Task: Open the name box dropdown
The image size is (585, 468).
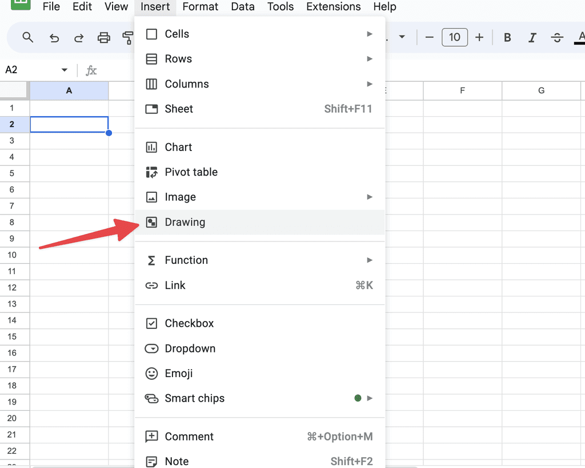Action: click(x=64, y=69)
